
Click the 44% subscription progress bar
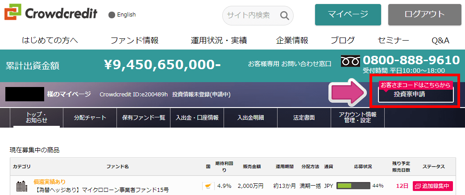[353, 186]
